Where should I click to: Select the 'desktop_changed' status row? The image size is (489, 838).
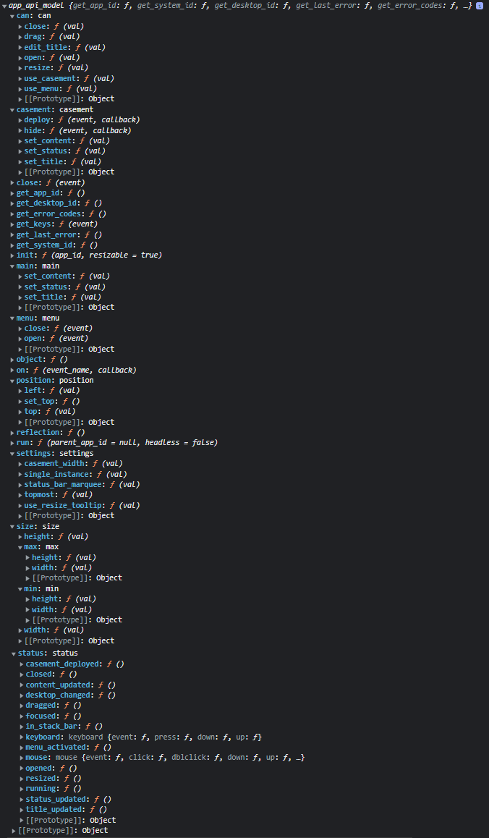(67, 695)
